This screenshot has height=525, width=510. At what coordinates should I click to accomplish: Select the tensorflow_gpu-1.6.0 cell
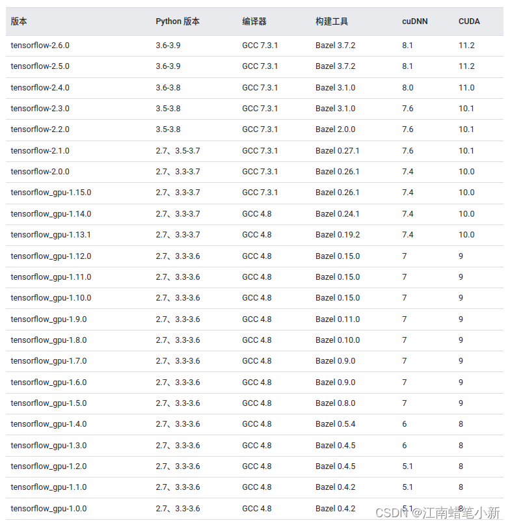pos(49,383)
